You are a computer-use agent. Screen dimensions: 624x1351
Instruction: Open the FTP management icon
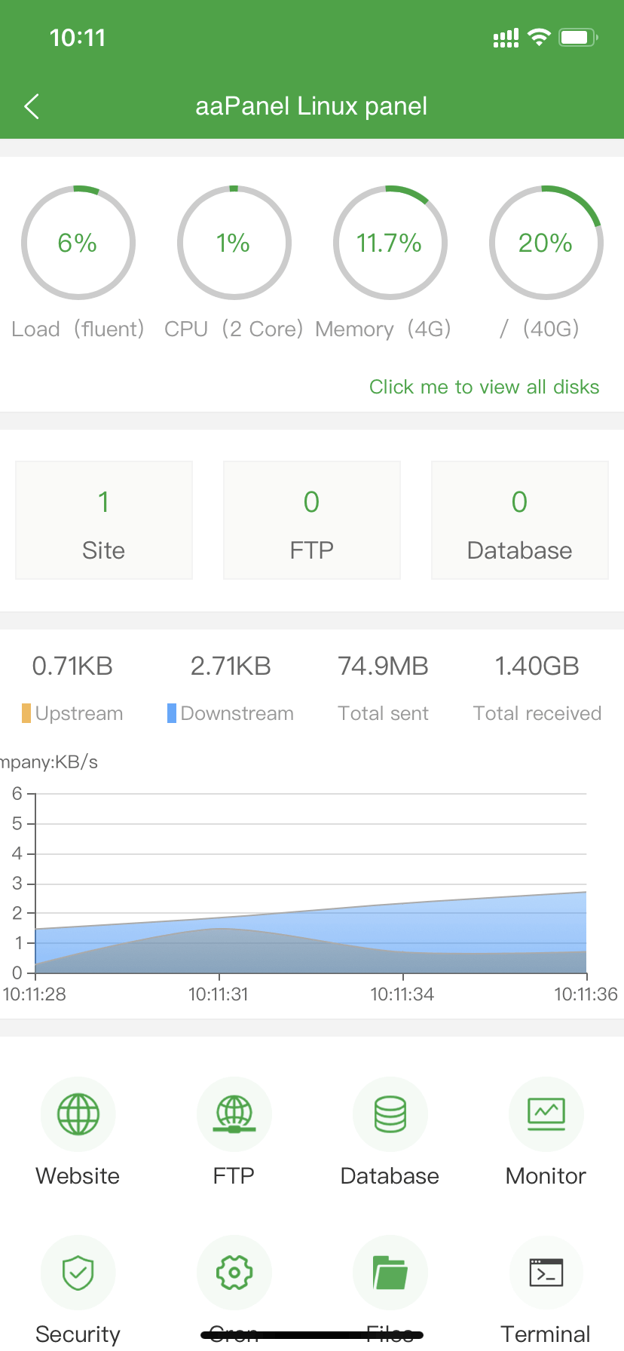234,1114
